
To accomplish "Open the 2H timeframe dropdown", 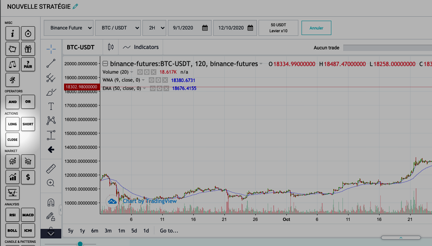I will (x=154, y=28).
